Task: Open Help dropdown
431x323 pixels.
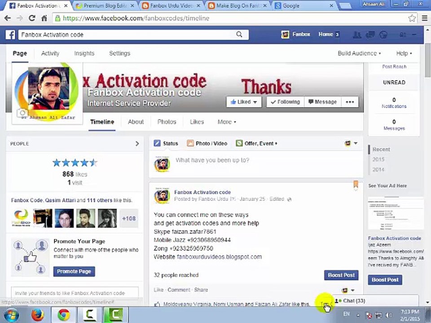Action: 404,53
